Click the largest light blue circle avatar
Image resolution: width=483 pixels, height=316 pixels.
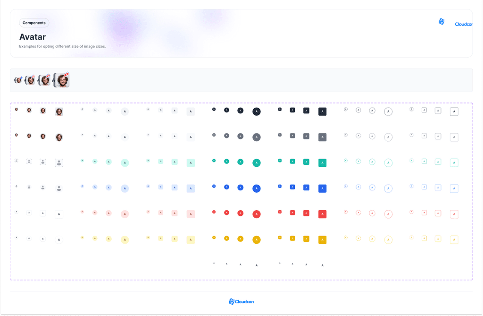pos(125,188)
